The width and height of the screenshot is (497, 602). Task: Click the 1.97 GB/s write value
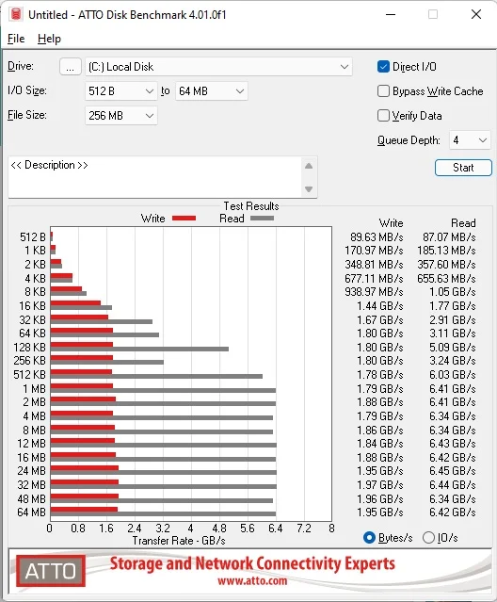click(380, 485)
